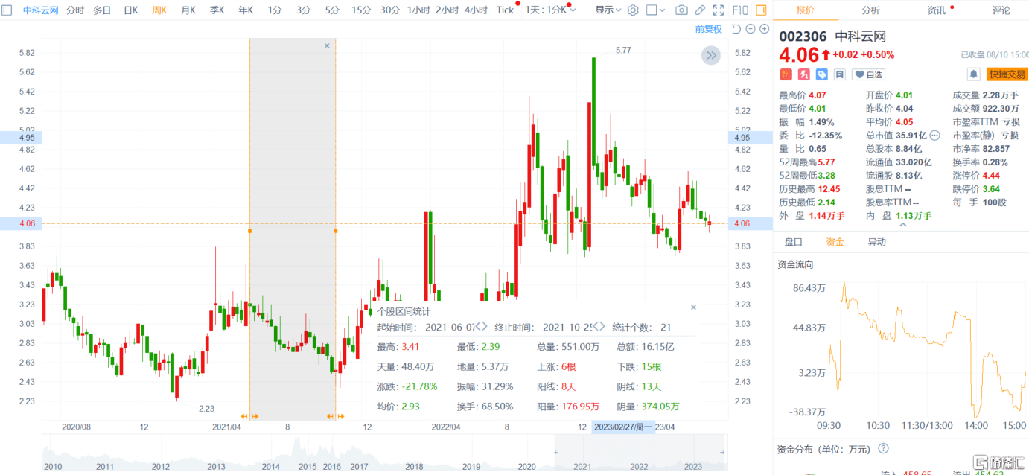The height and width of the screenshot is (475, 1029).
Task: Click the overview timeline at 2015
Action: pyautogui.click(x=308, y=467)
